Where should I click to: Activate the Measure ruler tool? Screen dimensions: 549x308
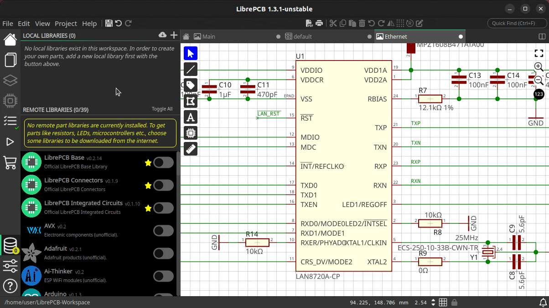click(x=191, y=149)
